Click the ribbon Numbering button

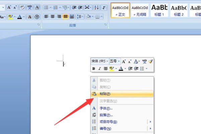(x=56, y=8)
